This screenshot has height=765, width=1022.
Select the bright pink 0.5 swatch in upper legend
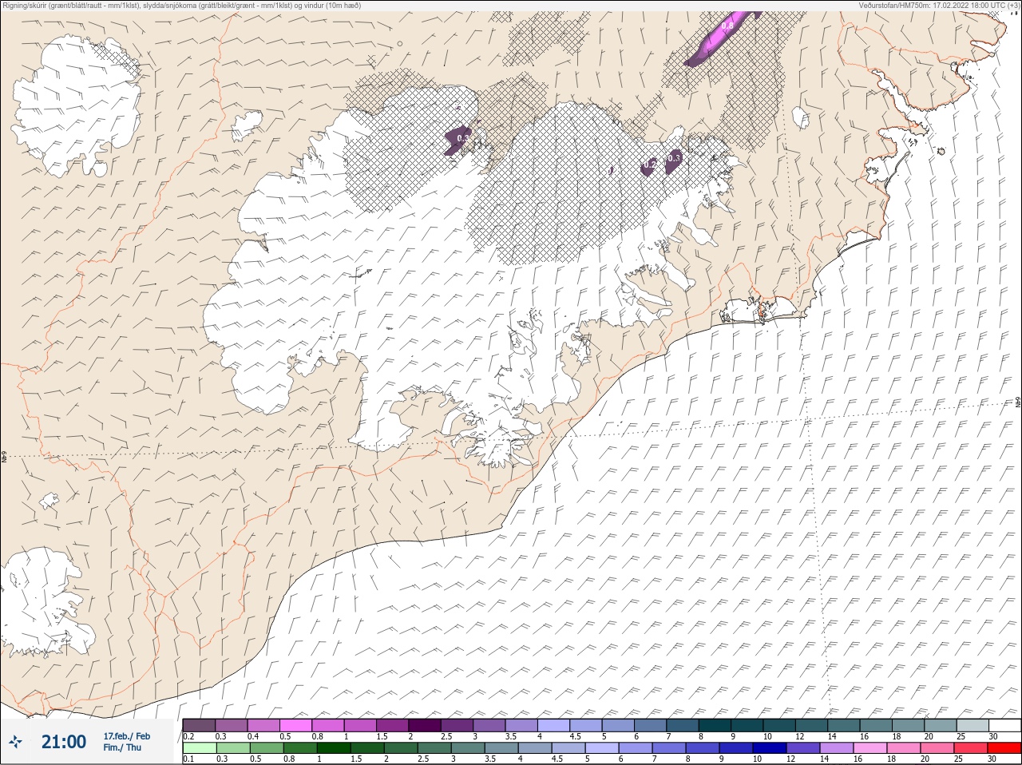pos(295,725)
